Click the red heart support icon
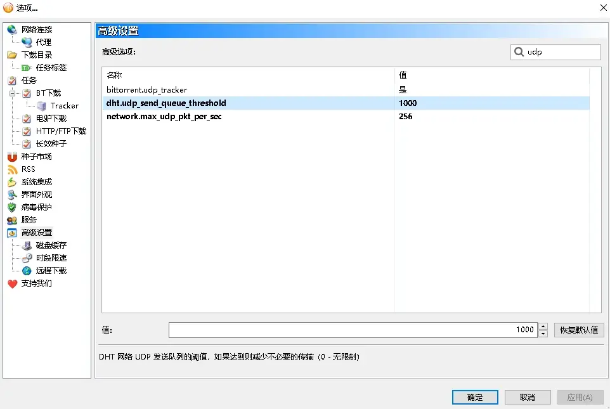The width and height of the screenshot is (610, 409). coord(11,283)
